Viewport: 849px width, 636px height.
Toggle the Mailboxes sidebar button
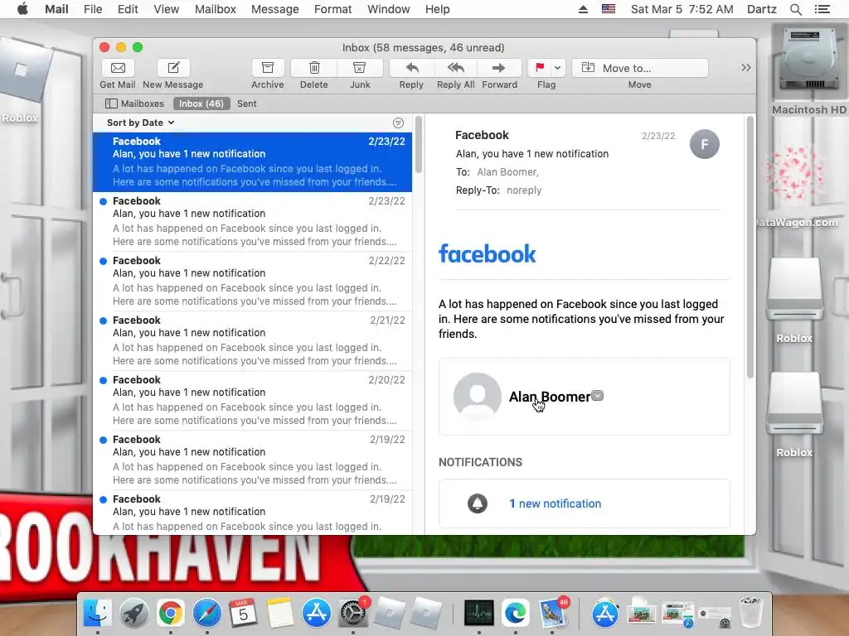135,104
